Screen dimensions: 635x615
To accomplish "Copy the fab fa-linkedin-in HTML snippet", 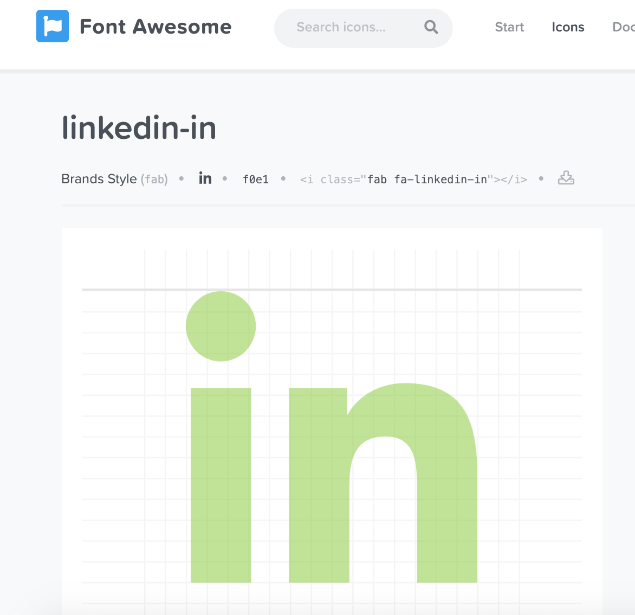I will pos(413,179).
